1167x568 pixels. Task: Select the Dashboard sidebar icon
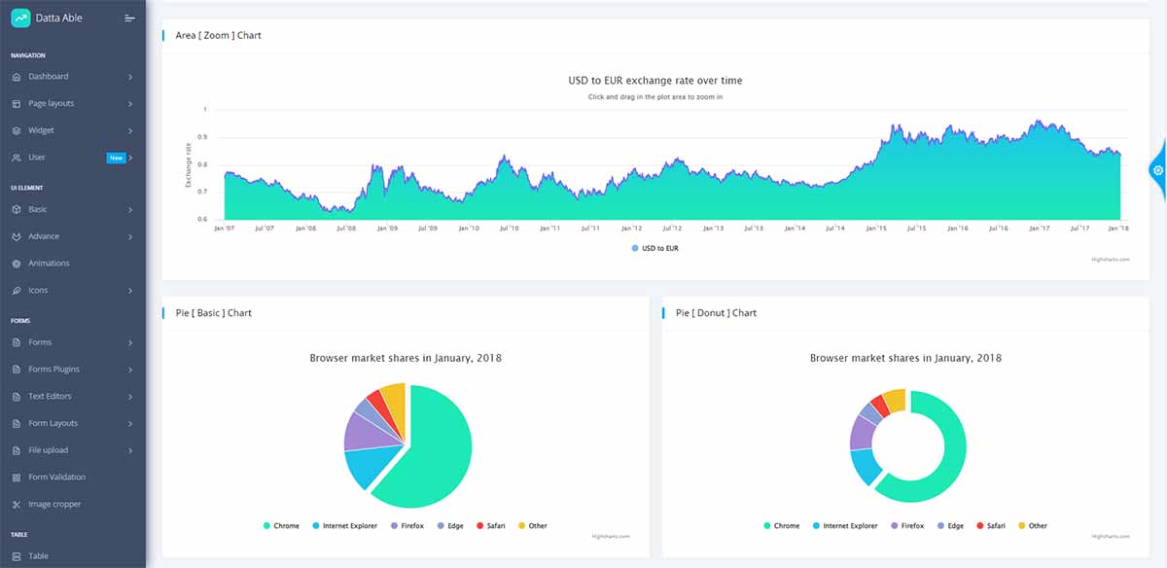[16, 76]
